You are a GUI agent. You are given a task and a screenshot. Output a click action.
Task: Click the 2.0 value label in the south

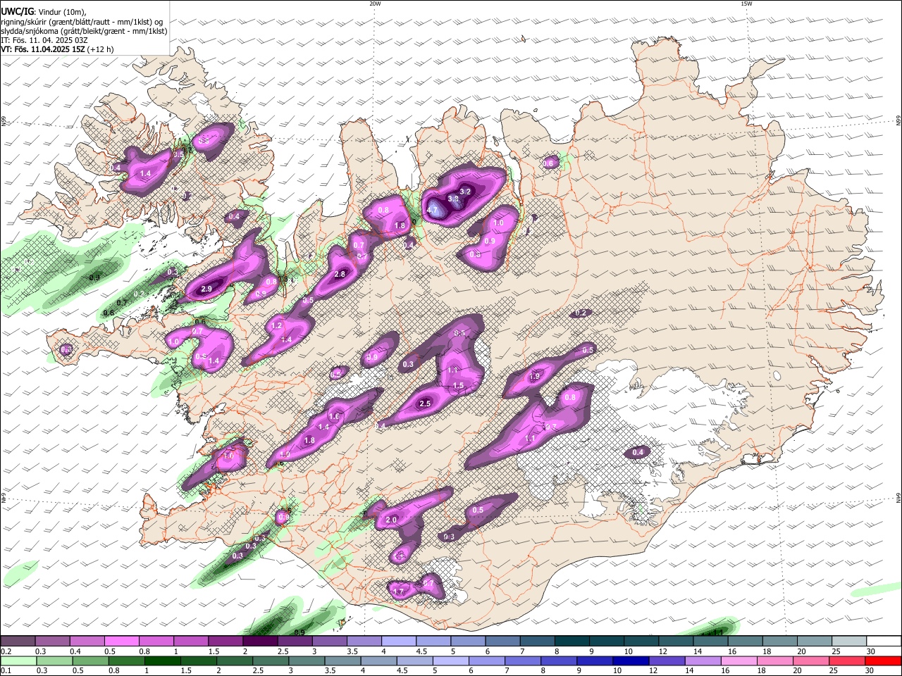(x=392, y=520)
